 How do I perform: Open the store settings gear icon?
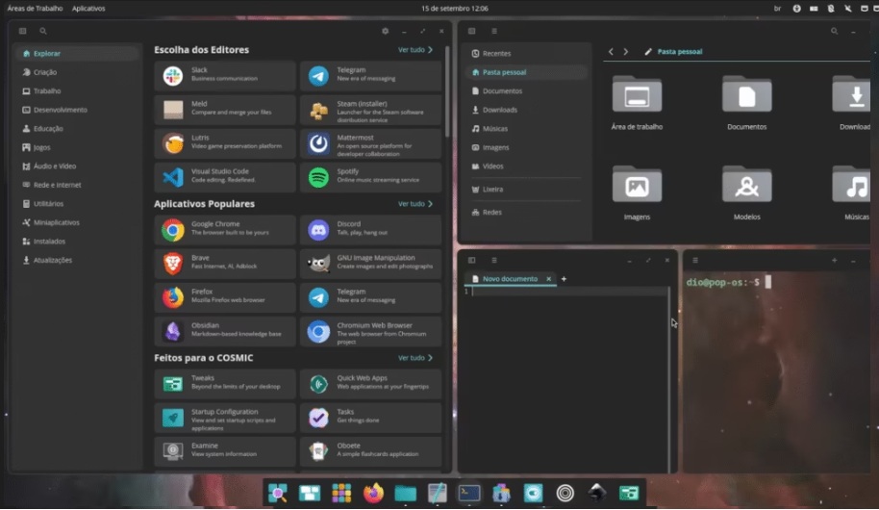385,31
